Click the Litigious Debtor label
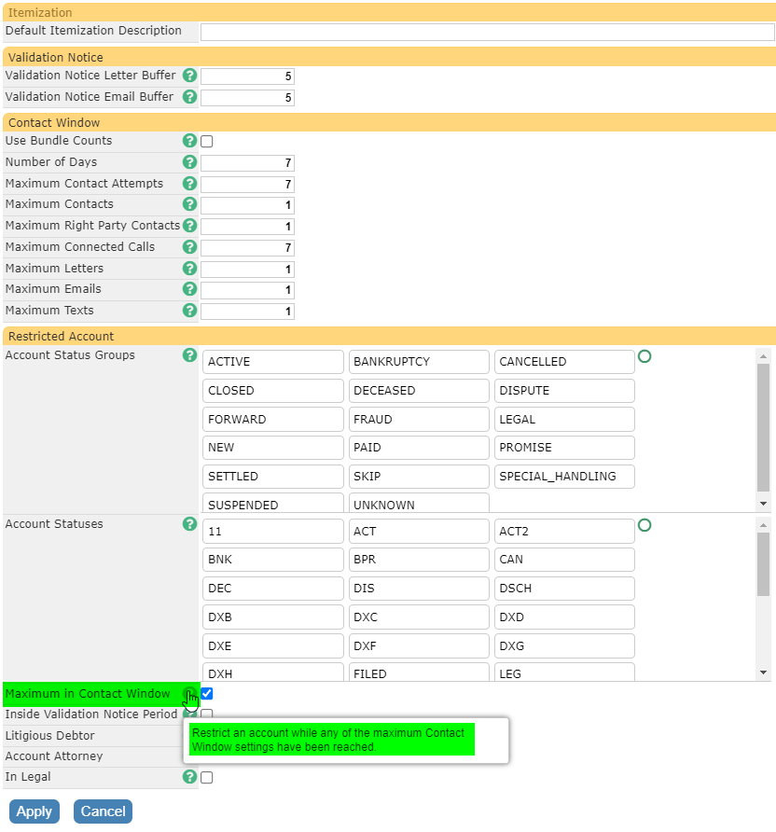Image resolution: width=776 pixels, height=832 pixels. coord(49,735)
